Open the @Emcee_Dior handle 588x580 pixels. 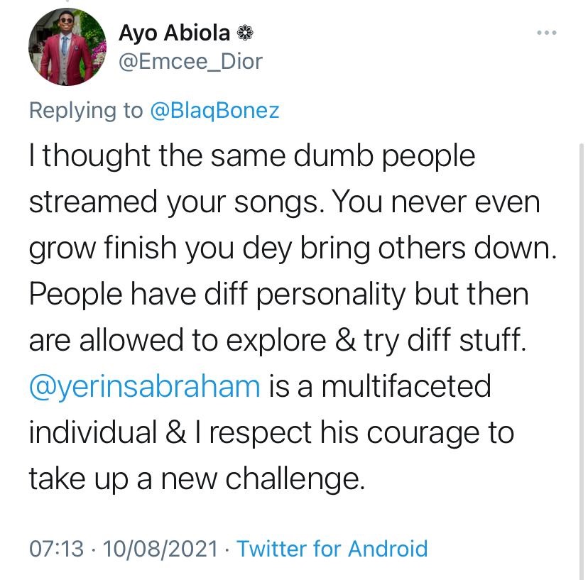[190, 62]
